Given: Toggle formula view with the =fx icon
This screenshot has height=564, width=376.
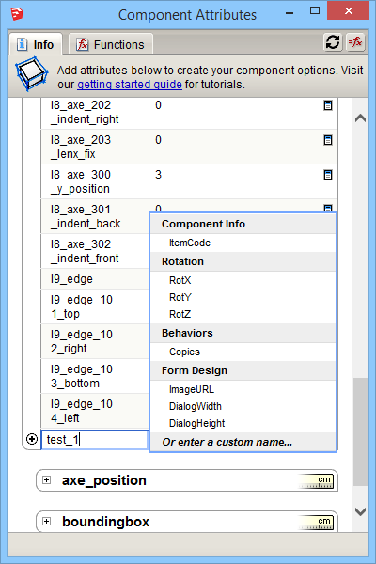Looking at the screenshot, I should [355, 42].
